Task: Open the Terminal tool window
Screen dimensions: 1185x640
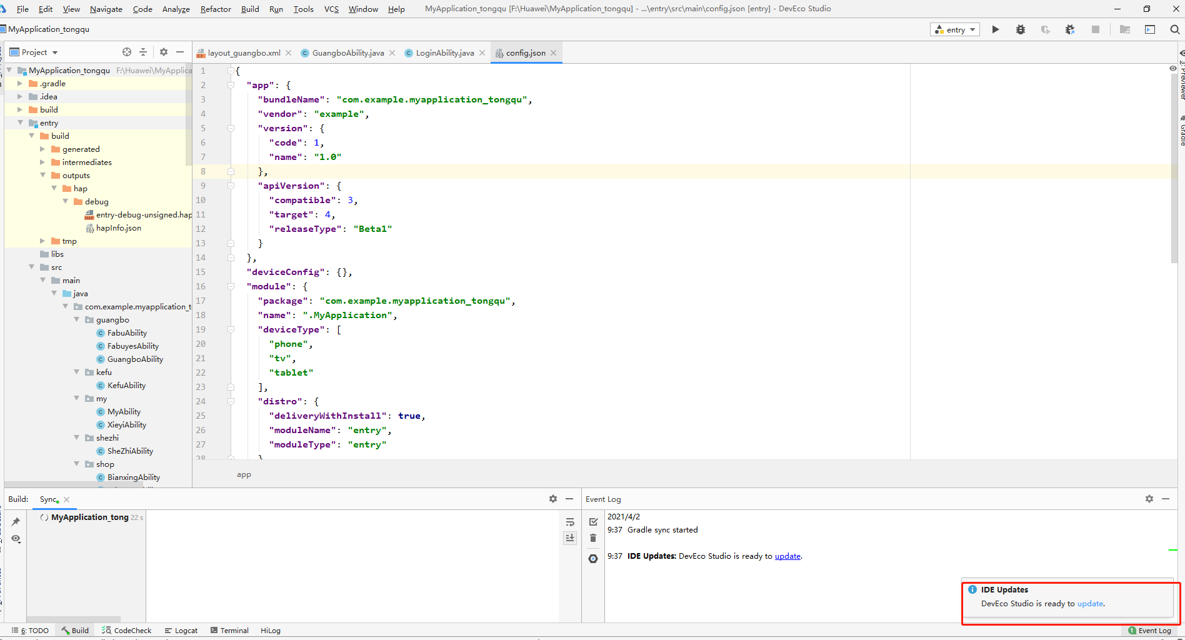Action: 229,631
